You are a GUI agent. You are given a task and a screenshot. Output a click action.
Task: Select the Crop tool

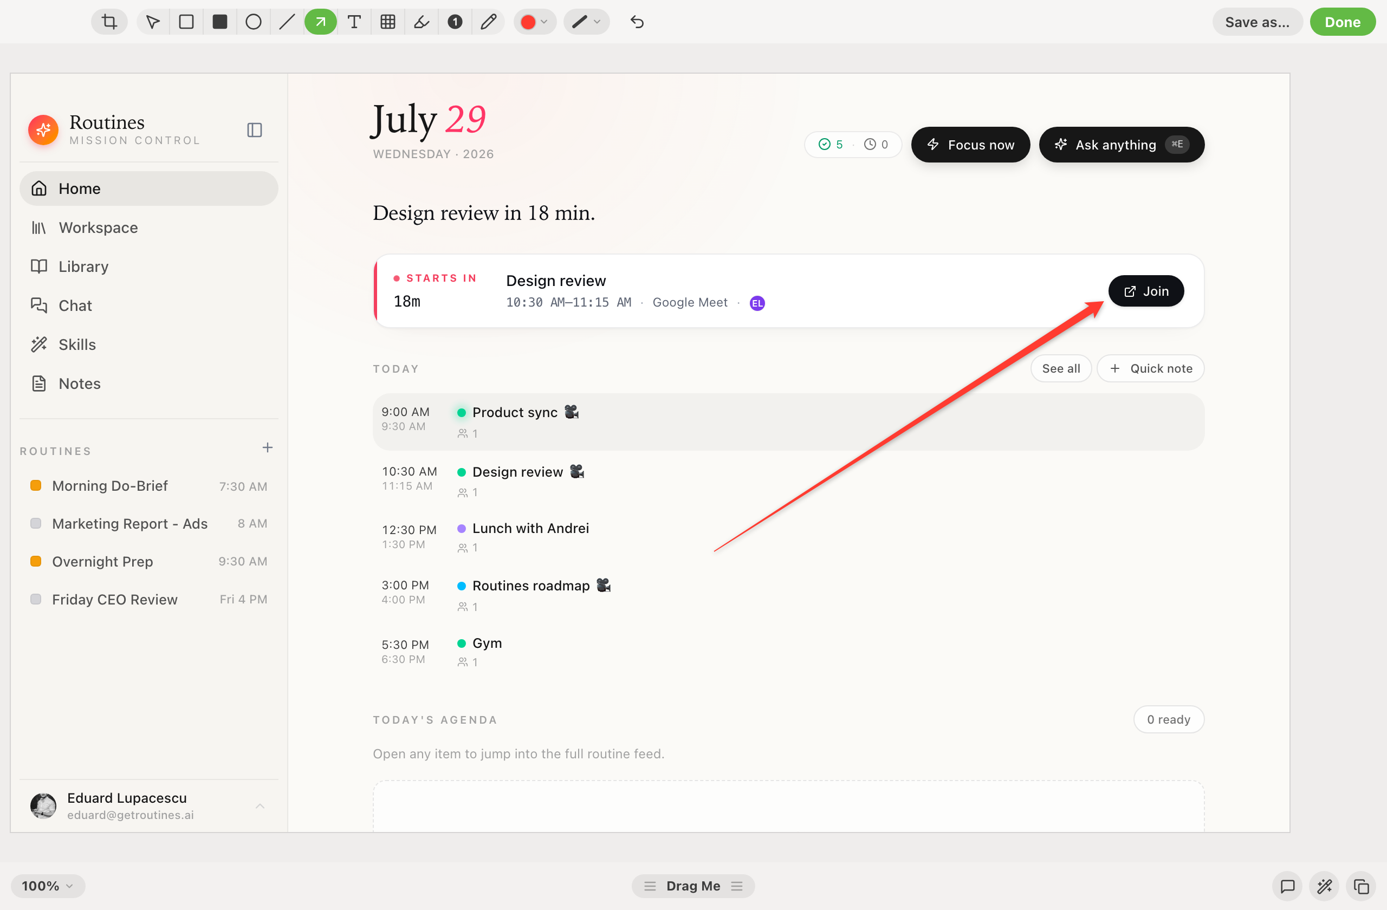(x=109, y=22)
